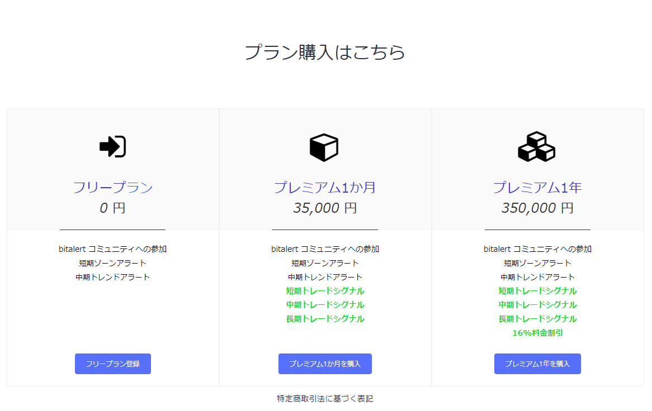Click the green 16%料金割引 feature text
652x411 pixels.
tap(537, 333)
